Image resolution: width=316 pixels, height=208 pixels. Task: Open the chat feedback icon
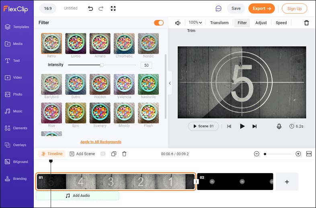coord(218,8)
